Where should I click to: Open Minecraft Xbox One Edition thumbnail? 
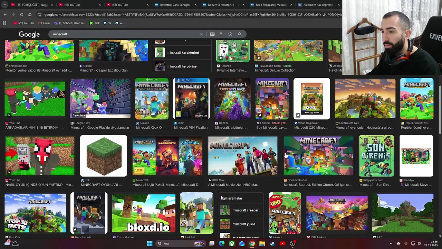(x=152, y=99)
